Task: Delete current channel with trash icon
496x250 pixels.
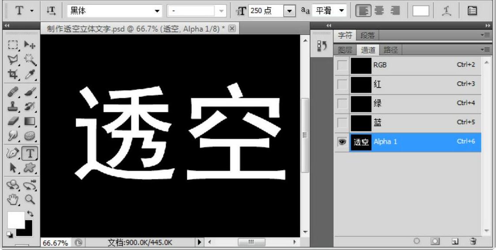Action: 473,241
